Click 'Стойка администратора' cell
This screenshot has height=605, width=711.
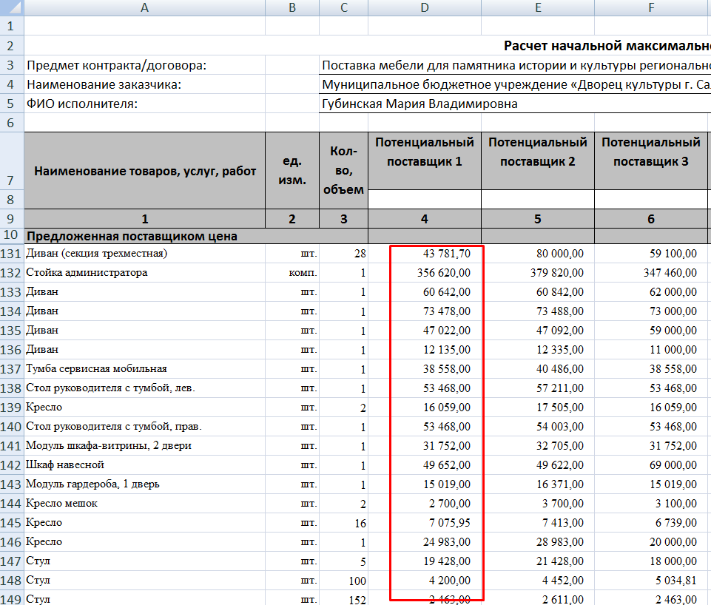pos(145,272)
